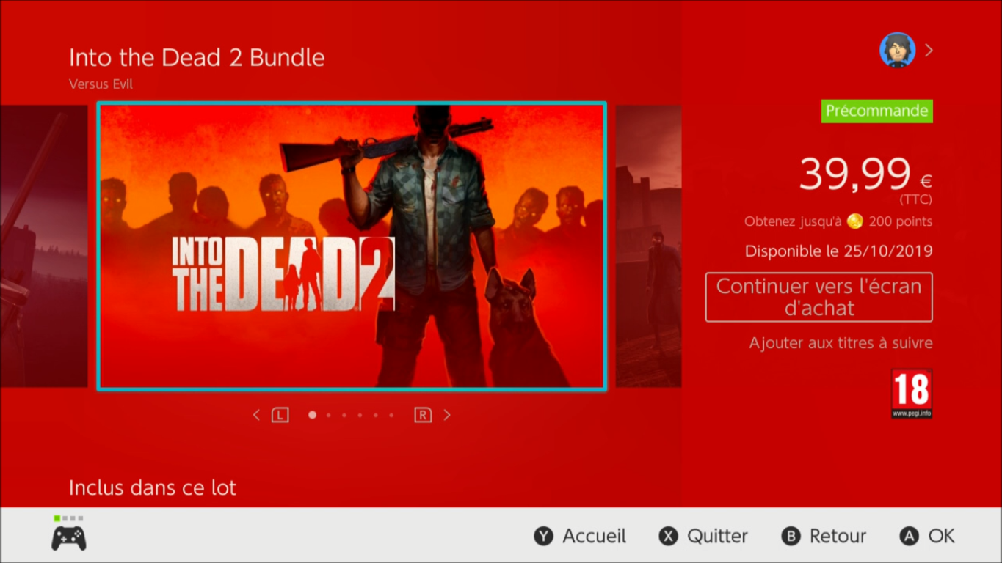Click the game controller icon in footer
The height and width of the screenshot is (563, 1002).
(x=68, y=538)
